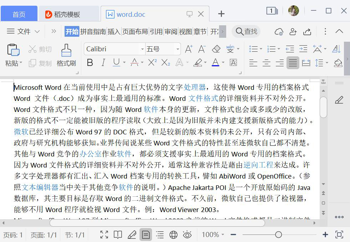The height and width of the screenshot is (242, 350).
Task: Toggle bold formatting
Action: click(x=90, y=63)
